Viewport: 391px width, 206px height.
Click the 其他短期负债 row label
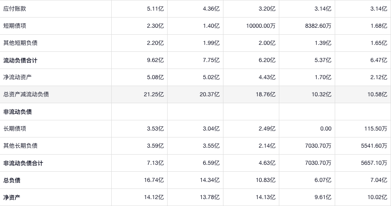[20, 43]
